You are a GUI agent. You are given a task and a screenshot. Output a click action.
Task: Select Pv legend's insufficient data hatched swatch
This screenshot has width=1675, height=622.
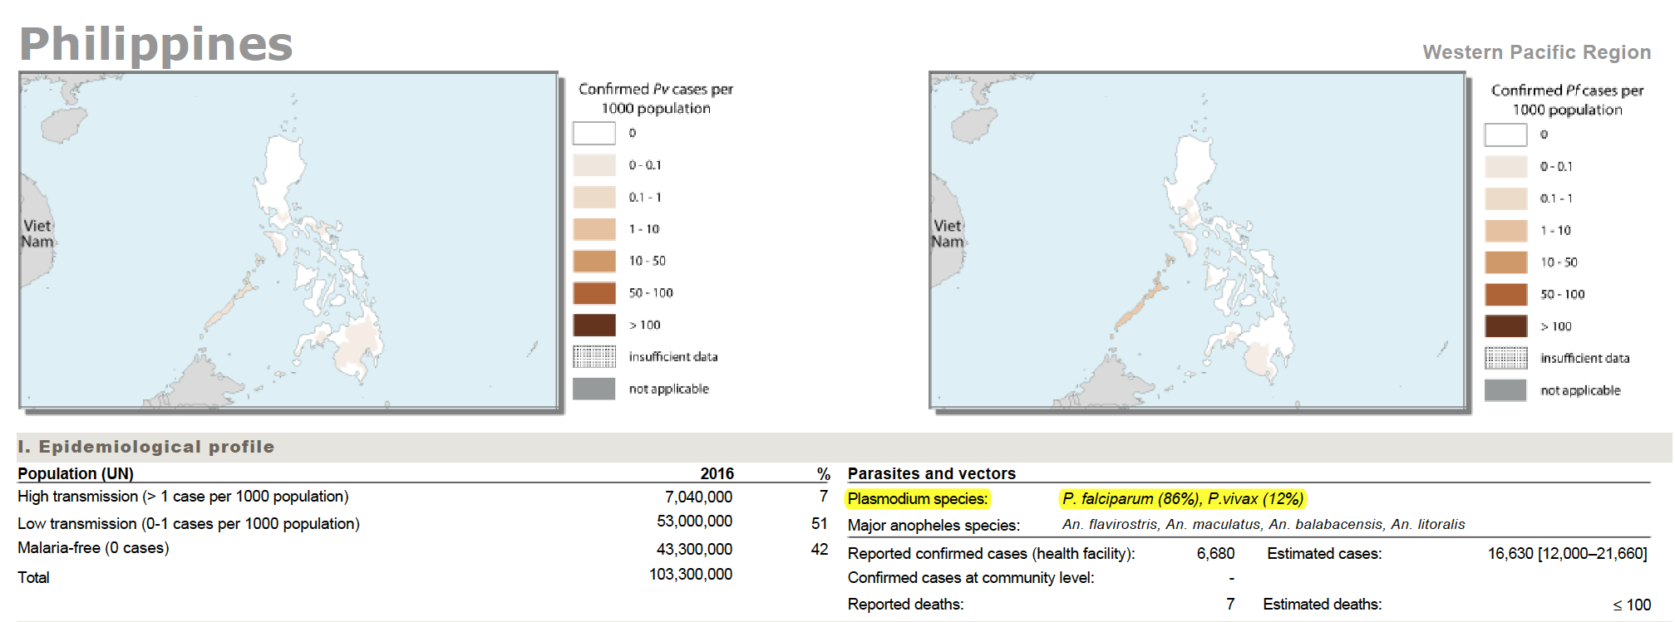point(594,357)
